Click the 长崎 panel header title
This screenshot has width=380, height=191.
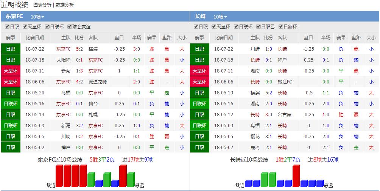click(x=200, y=16)
